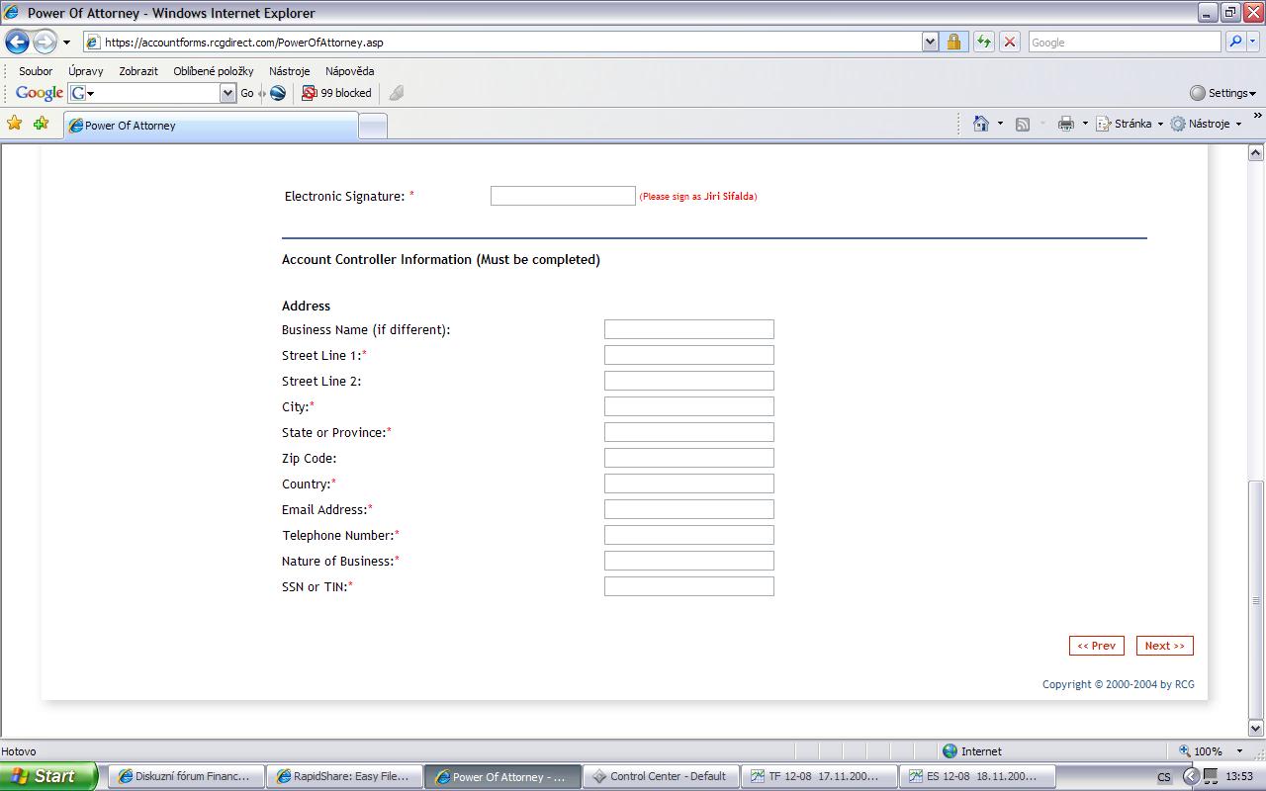Stop loading with the red X icon
This screenshot has width=1266, height=791.
coord(1010,43)
